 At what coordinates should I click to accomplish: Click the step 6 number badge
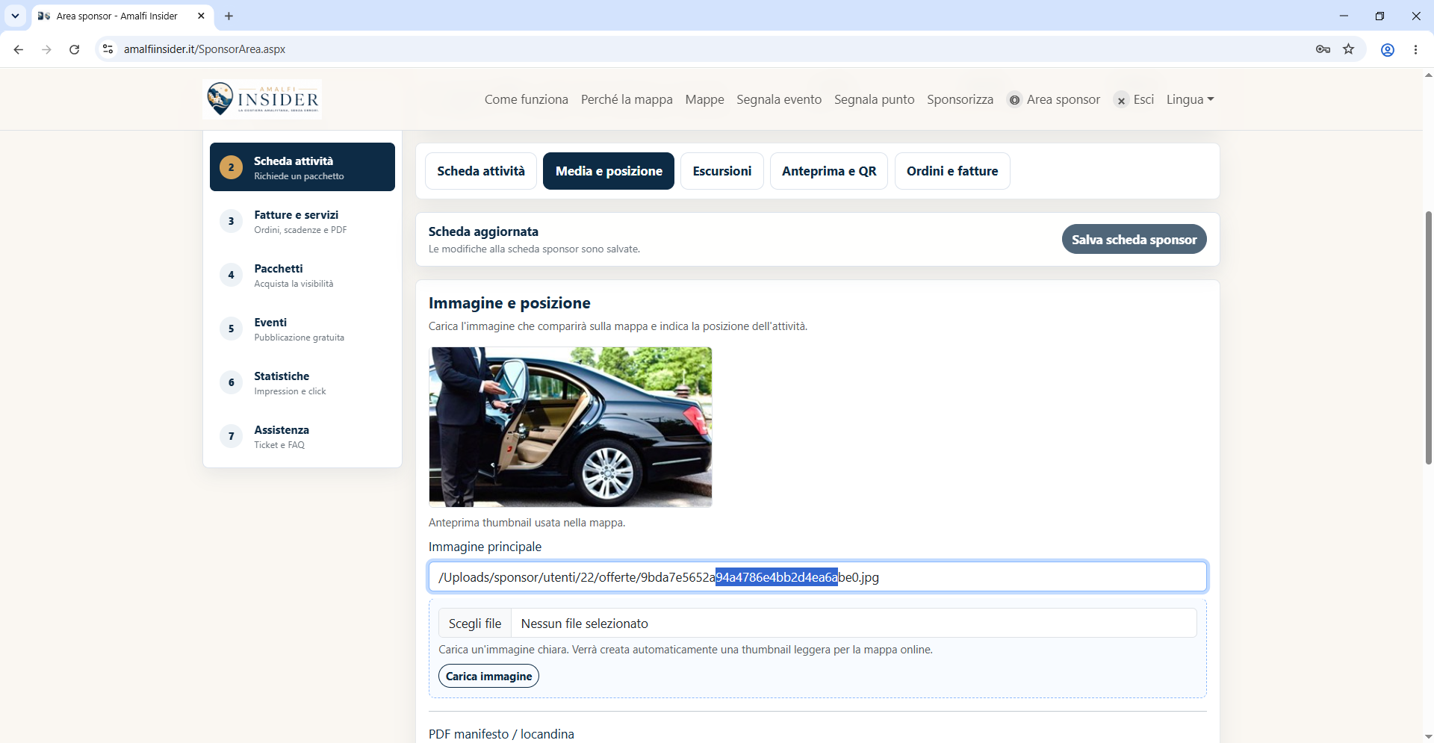[x=231, y=382]
